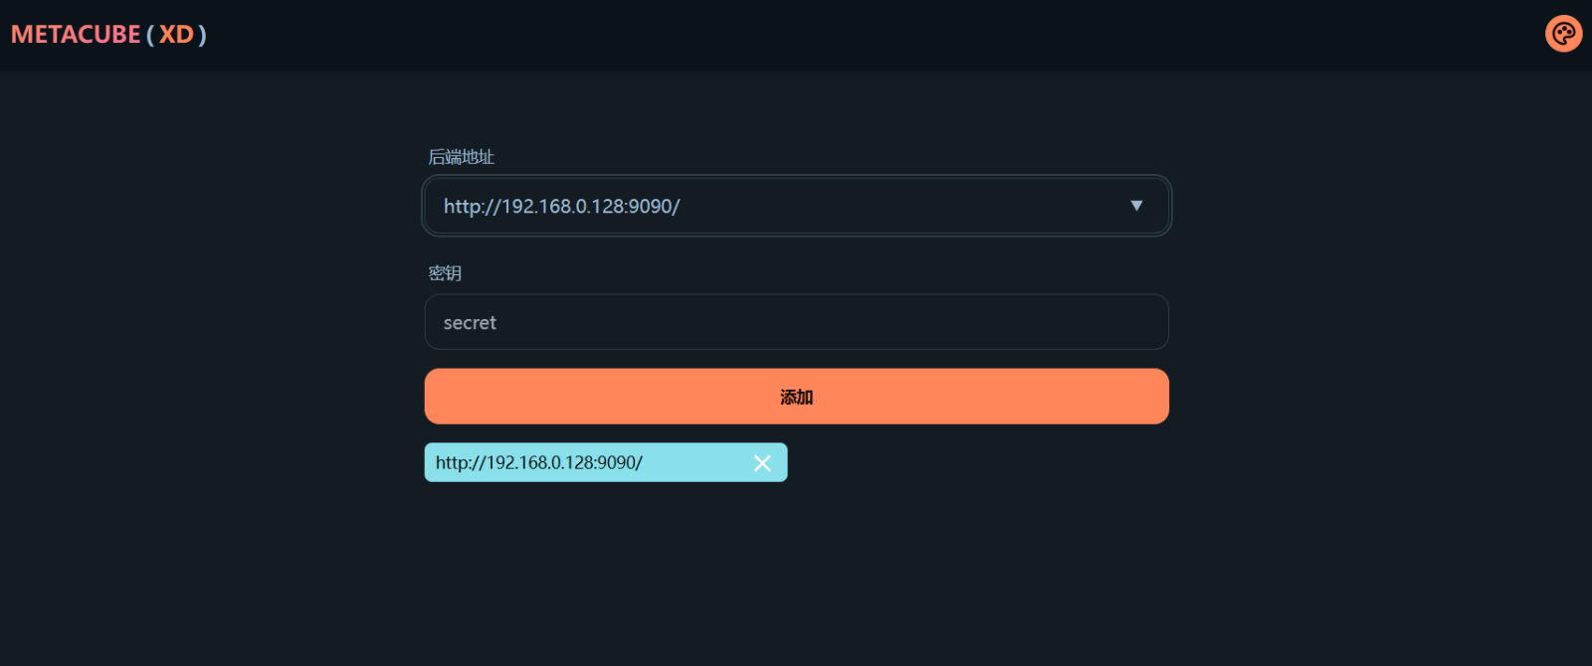Click the METACUBE logo title
The height and width of the screenshot is (666, 1592).
[76, 35]
